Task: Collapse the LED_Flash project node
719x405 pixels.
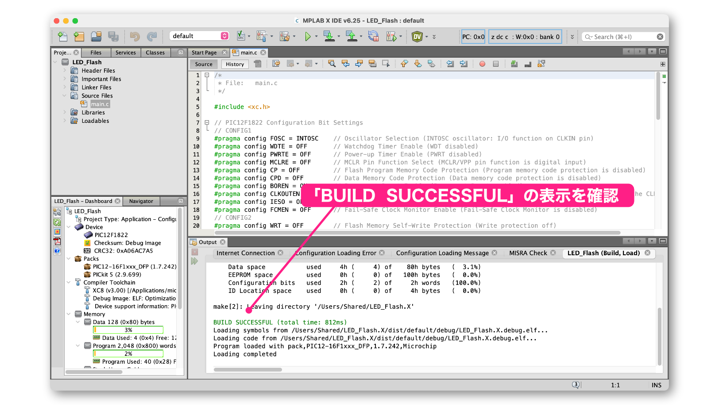Action: [x=55, y=62]
